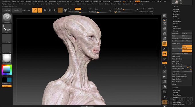Open the Texture menu

coord(114,4)
